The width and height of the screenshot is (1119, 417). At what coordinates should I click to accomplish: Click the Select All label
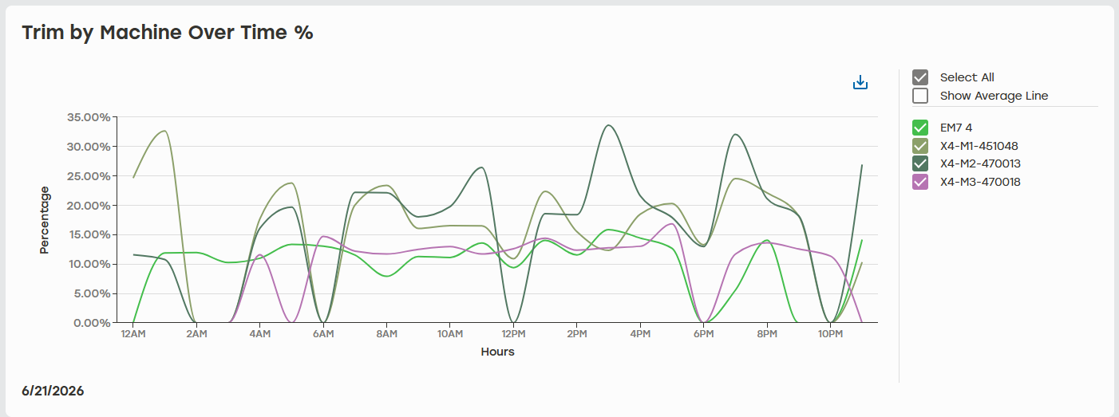pos(967,77)
